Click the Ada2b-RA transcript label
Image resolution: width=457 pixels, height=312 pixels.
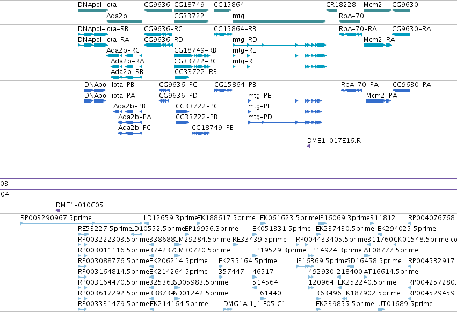[x=127, y=61]
